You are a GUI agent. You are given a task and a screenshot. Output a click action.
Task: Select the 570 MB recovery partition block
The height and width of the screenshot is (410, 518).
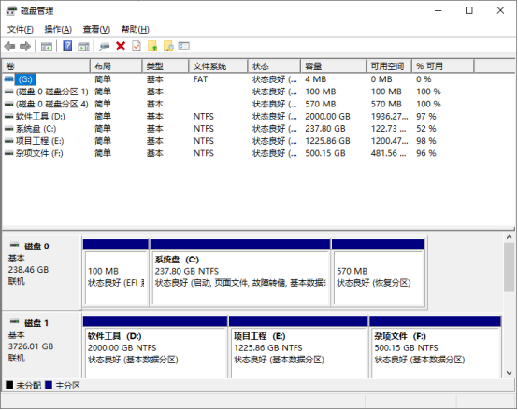click(x=379, y=273)
